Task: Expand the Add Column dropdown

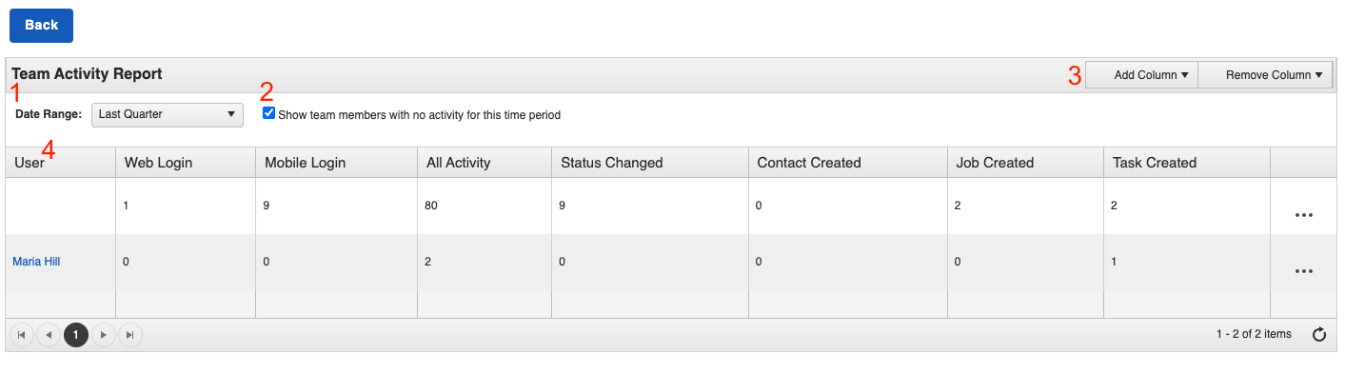Action: (1141, 75)
